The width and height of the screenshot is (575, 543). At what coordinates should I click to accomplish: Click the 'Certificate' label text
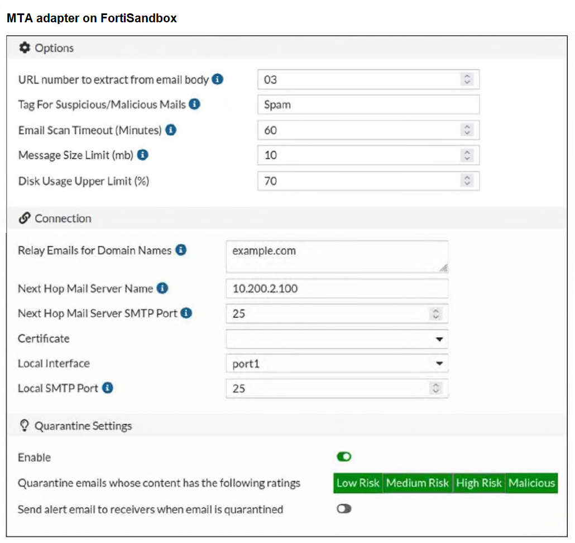[x=44, y=338]
